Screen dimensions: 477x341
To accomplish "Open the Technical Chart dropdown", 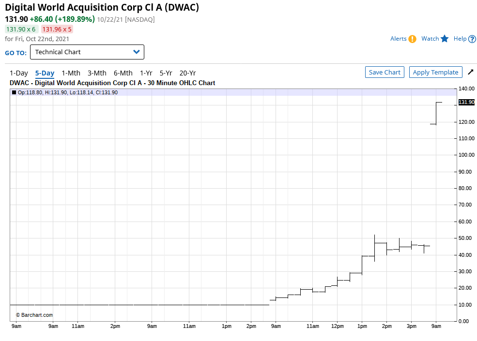I will pos(87,52).
